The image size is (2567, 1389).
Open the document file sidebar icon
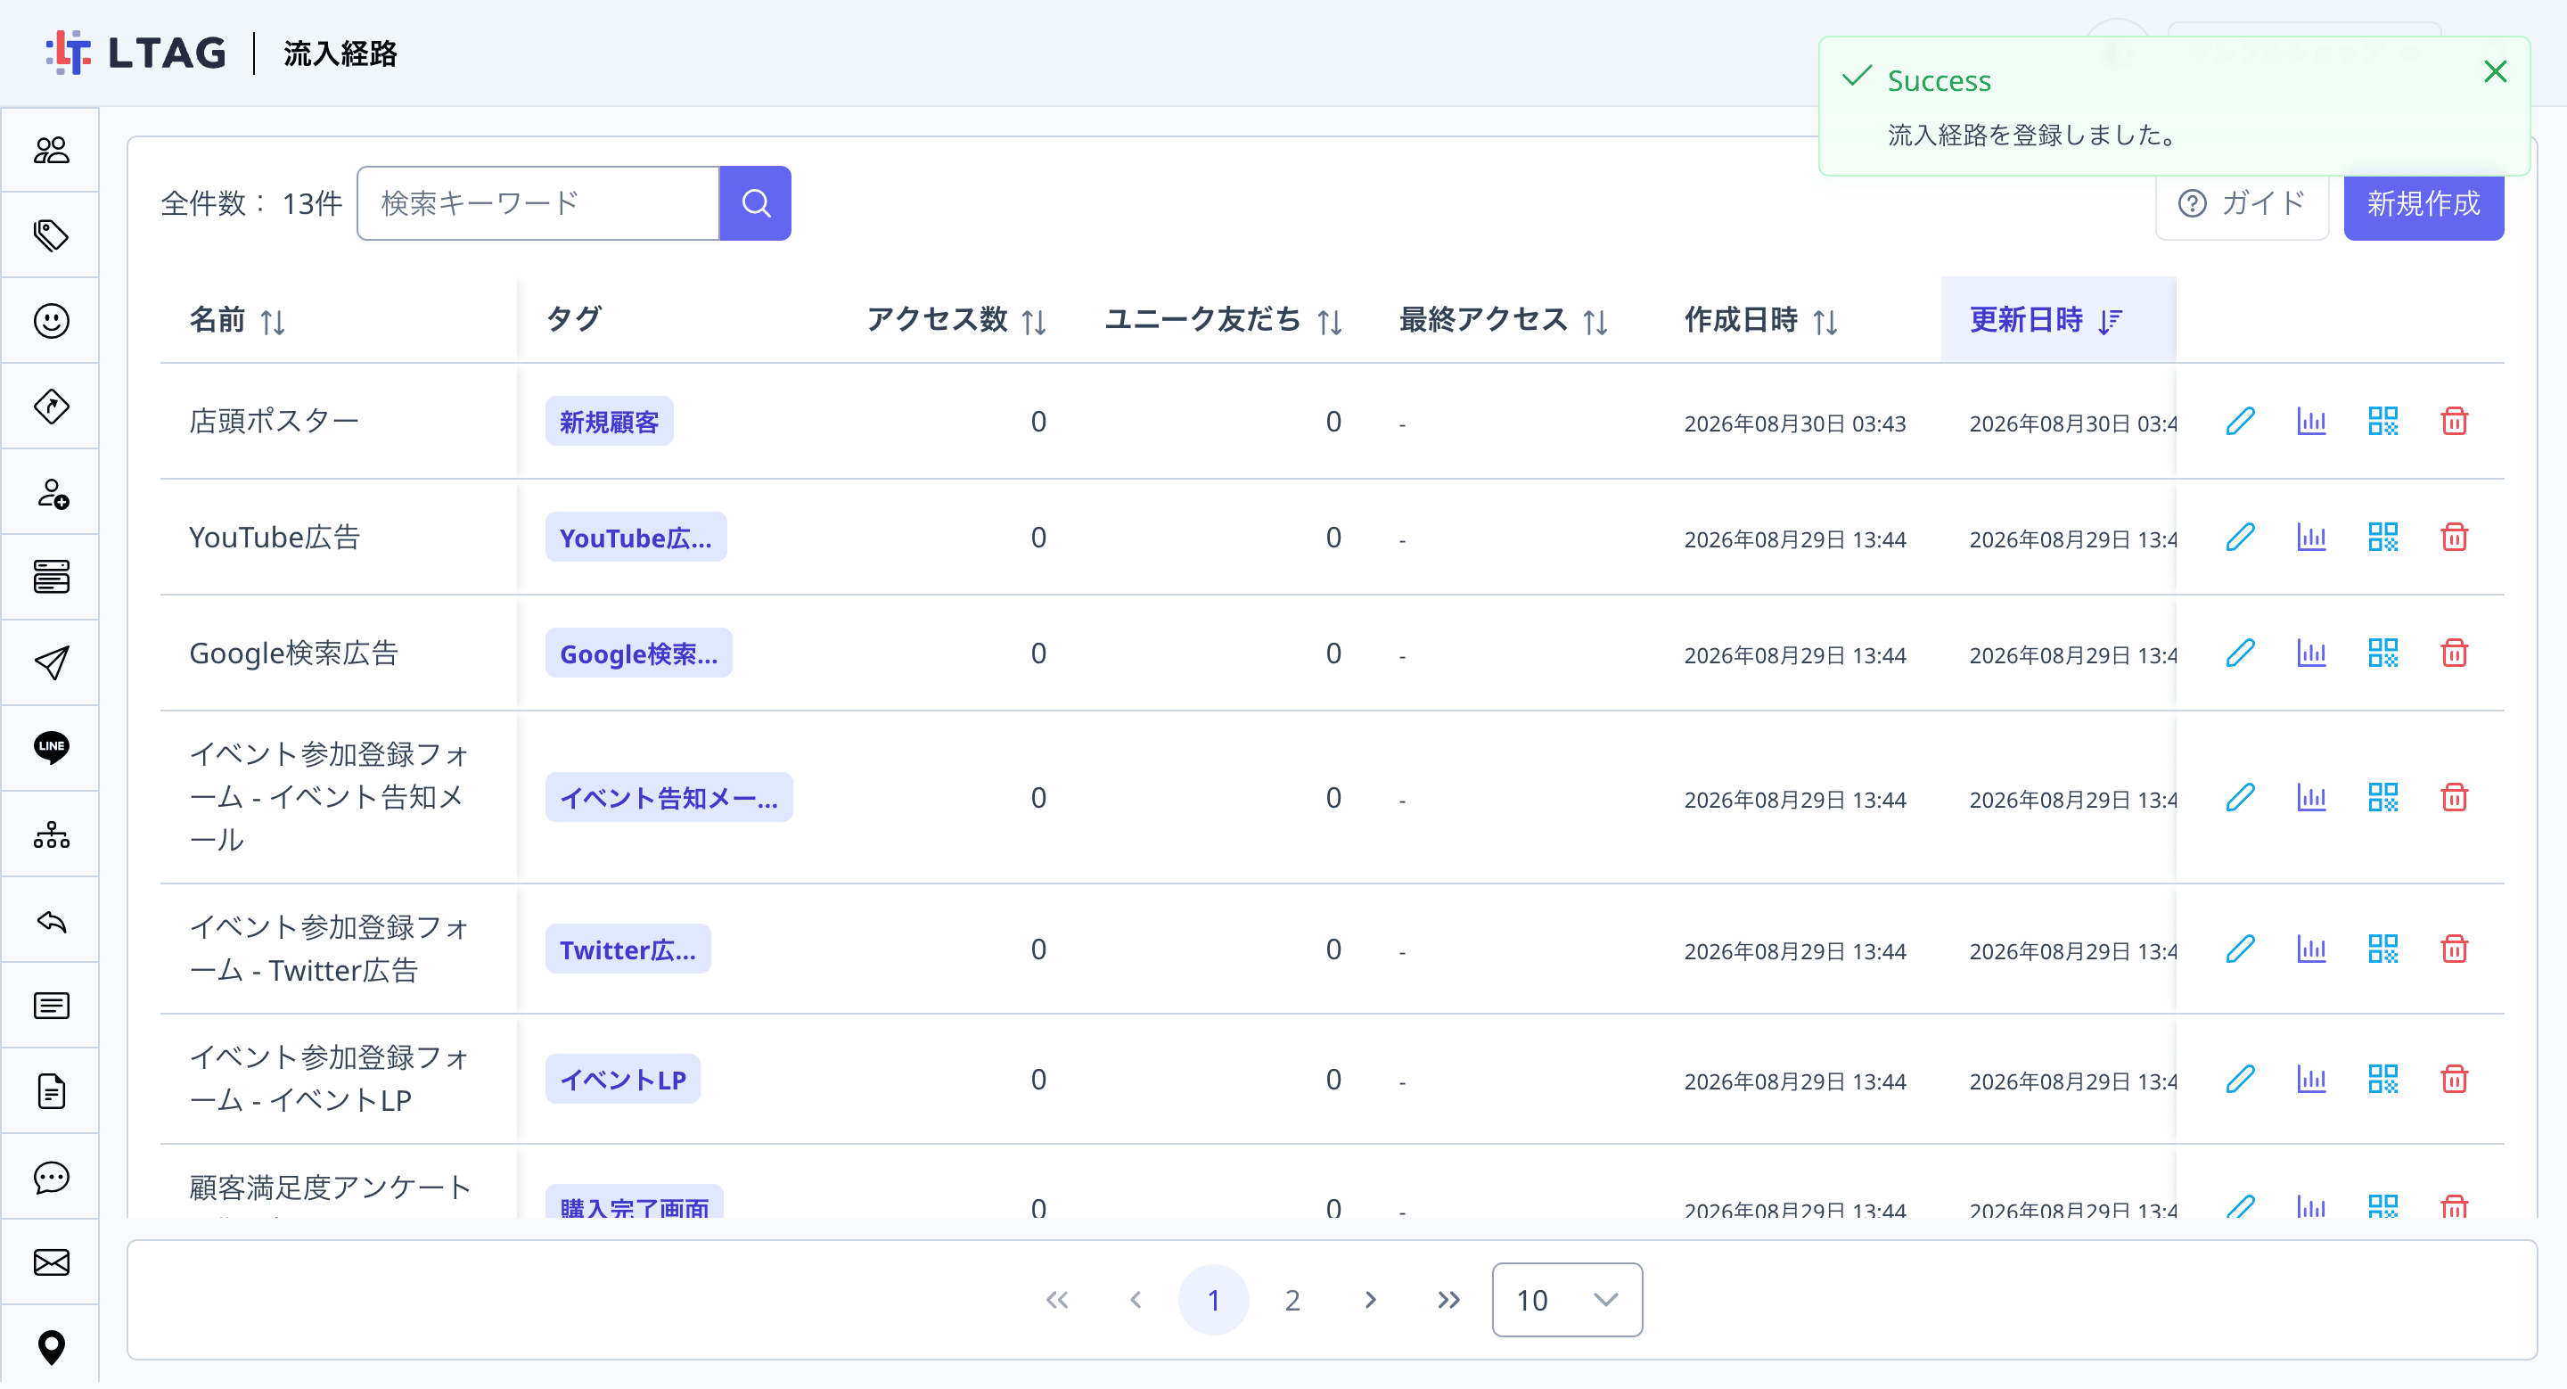coord(51,1091)
